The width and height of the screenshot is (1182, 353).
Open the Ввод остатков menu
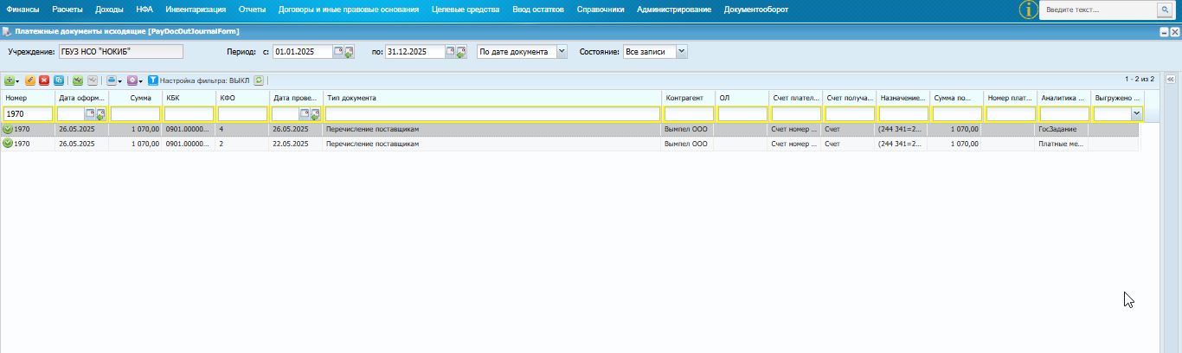tap(537, 9)
